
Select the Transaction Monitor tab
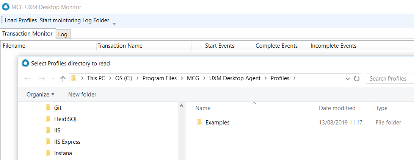[x=28, y=34]
